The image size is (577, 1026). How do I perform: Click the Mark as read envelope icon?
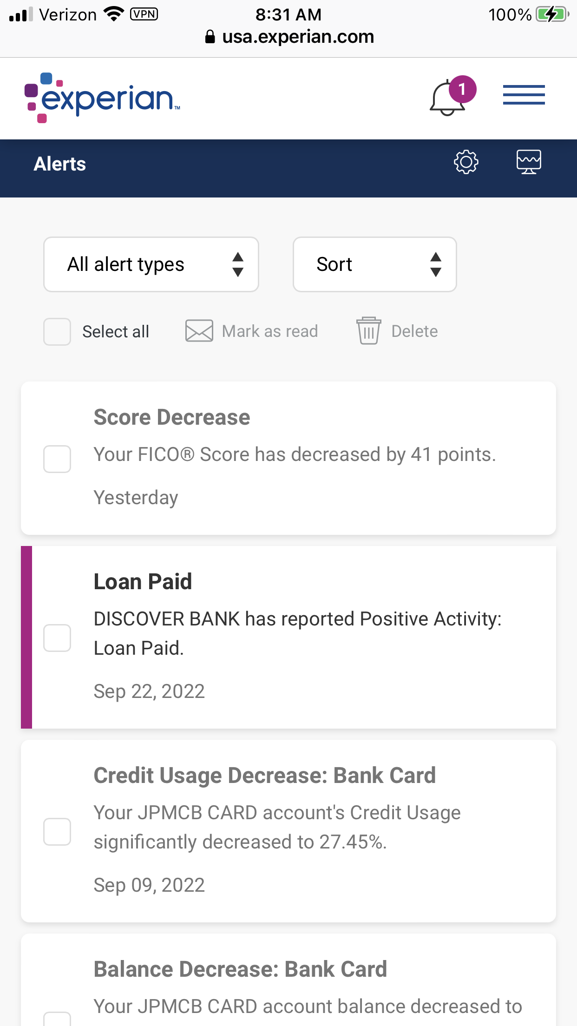pyautogui.click(x=199, y=331)
